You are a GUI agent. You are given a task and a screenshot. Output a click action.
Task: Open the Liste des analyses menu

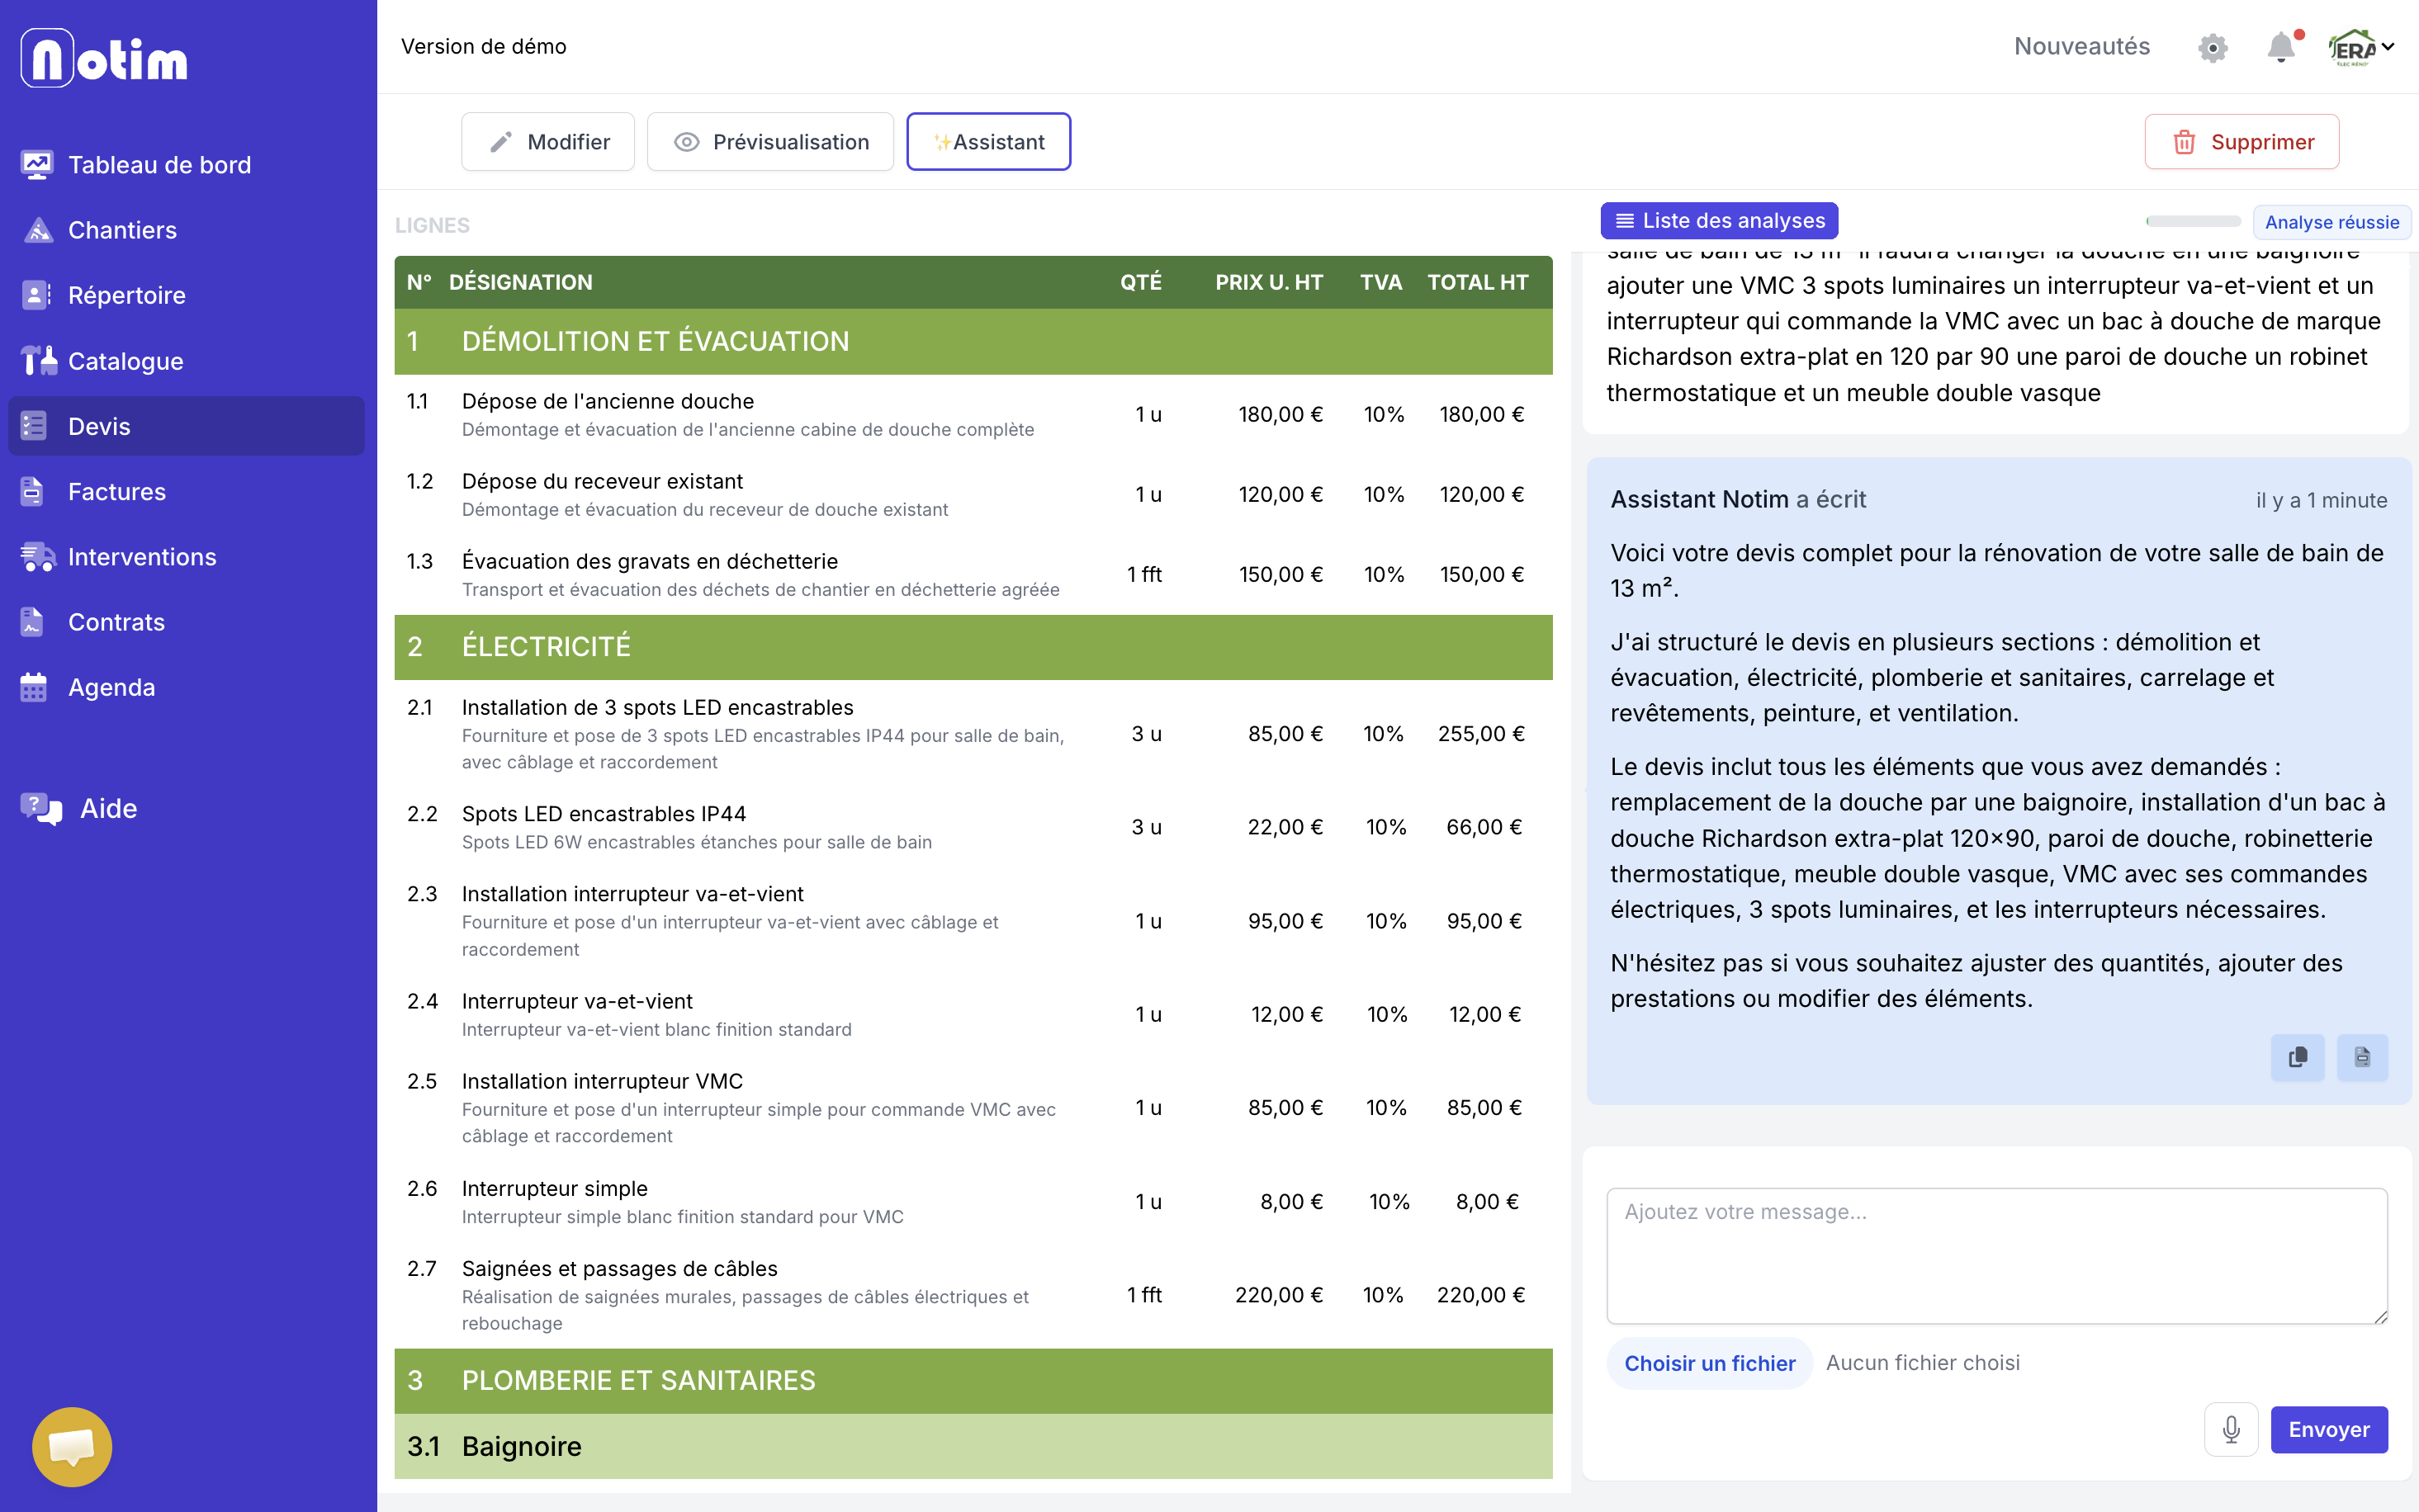point(1719,220)
